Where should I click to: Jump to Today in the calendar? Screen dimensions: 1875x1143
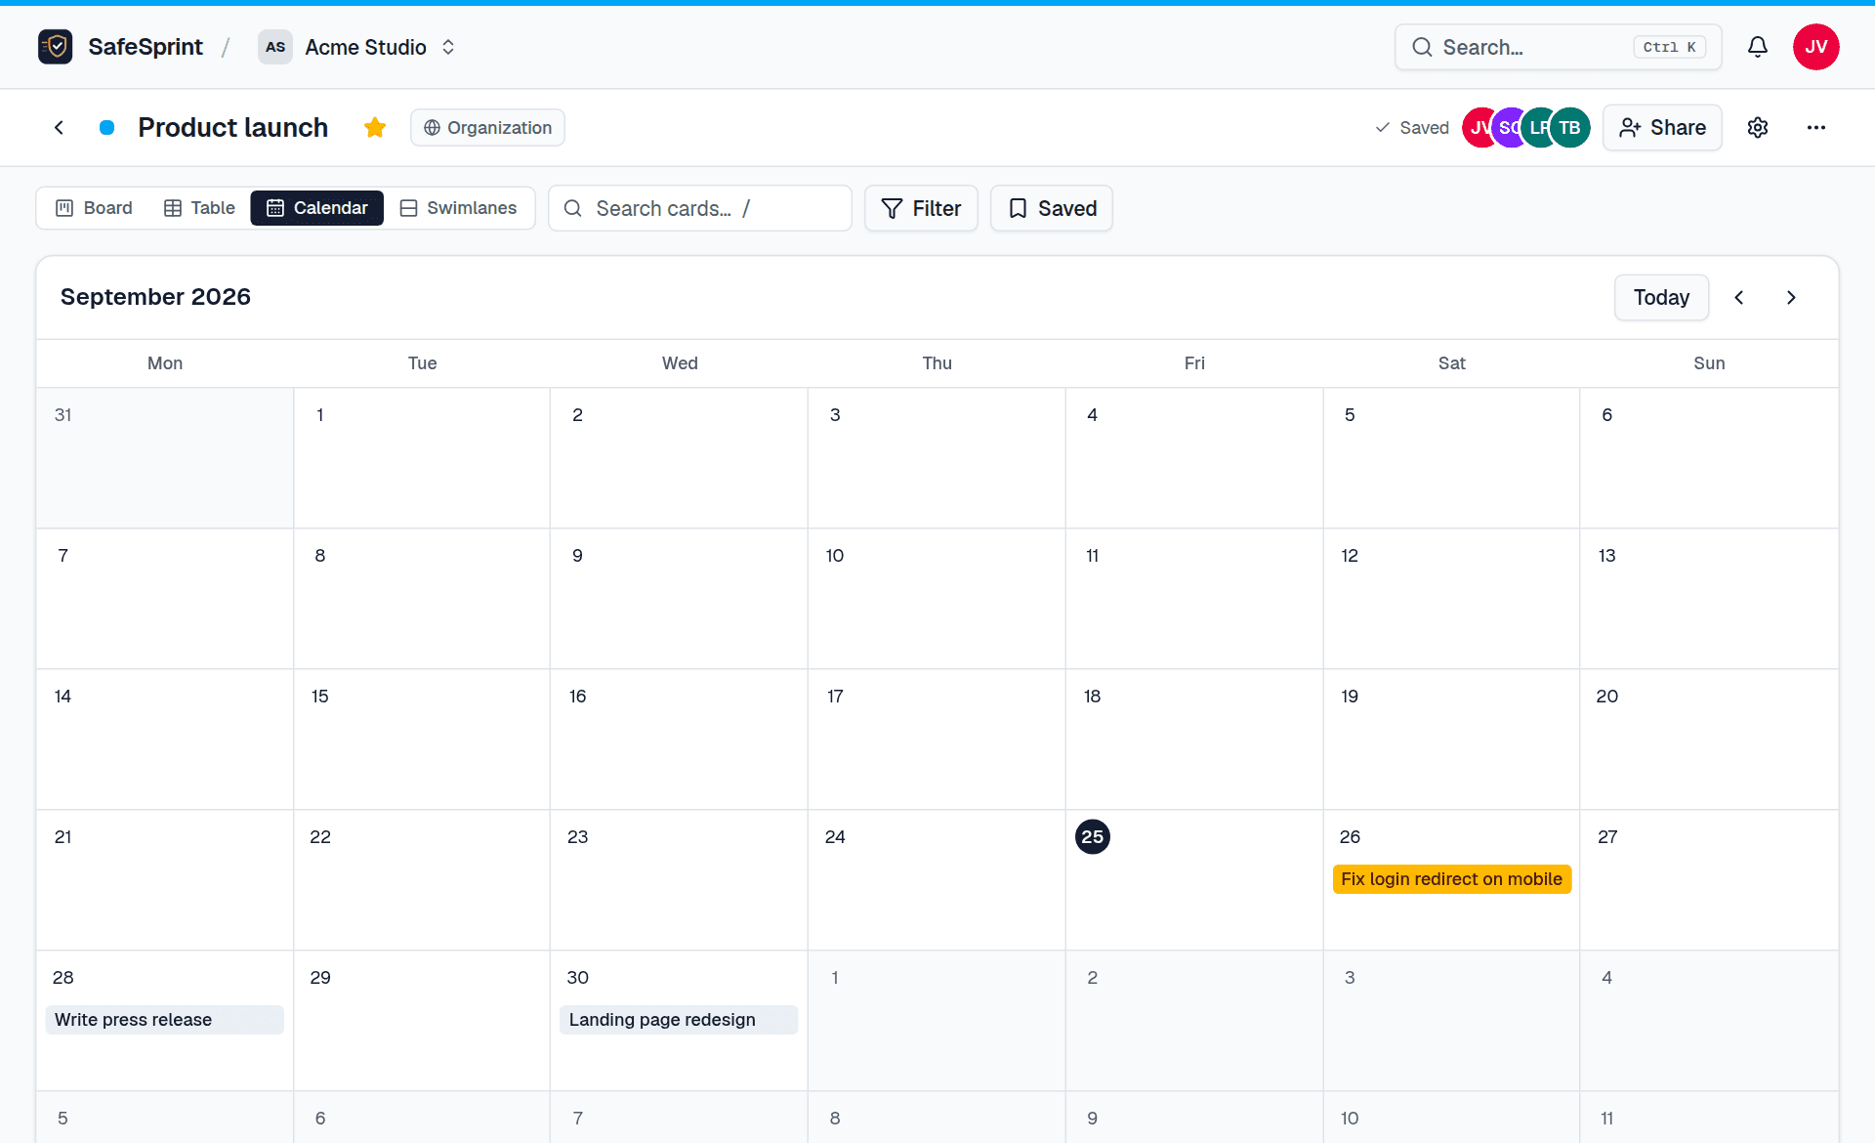(1661, 297)
